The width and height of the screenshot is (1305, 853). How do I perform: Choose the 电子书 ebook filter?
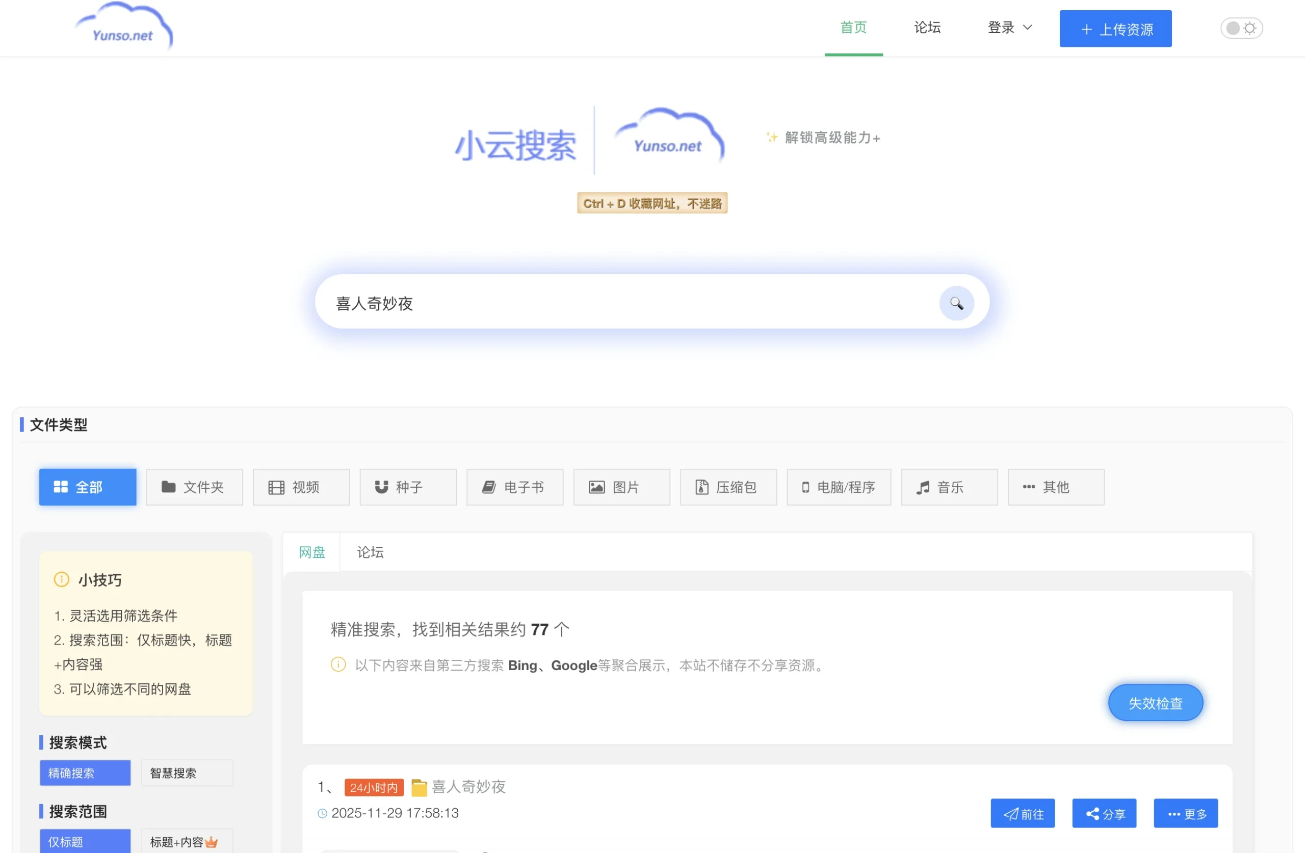click(514, 487)
